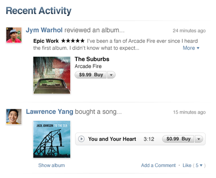
Task: Like Lawrence Yang's song purchase
Action: tap(187, 165)
